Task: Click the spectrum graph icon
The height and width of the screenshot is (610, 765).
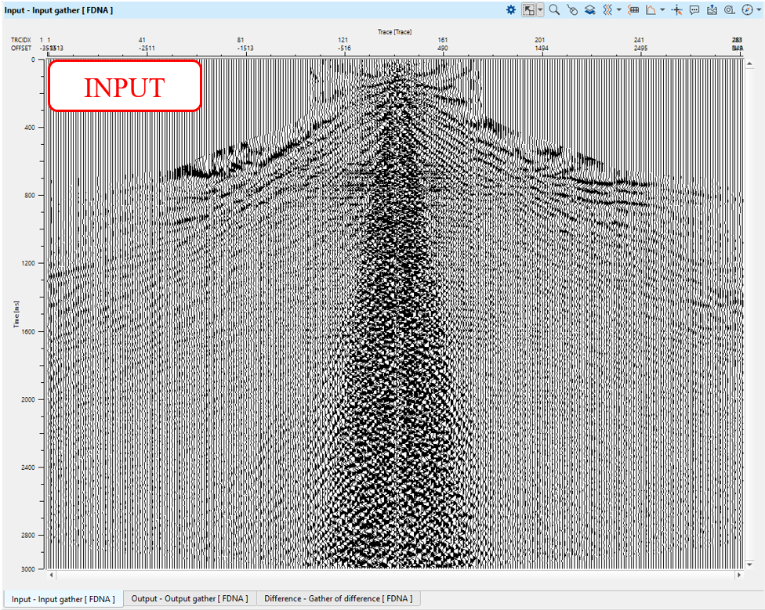Action: 651,10
